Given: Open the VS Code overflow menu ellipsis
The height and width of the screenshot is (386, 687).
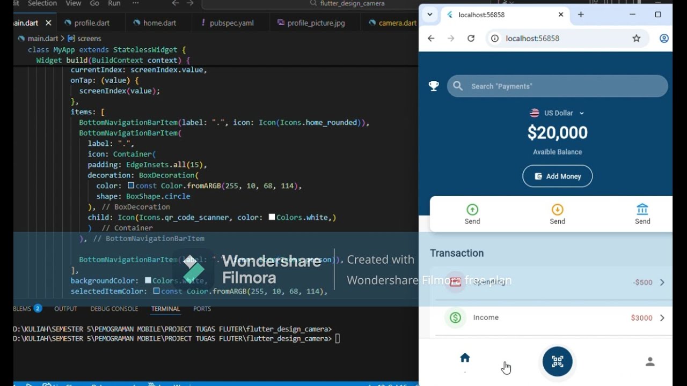Looking at the screenshot, I should (x=135, y=3).
